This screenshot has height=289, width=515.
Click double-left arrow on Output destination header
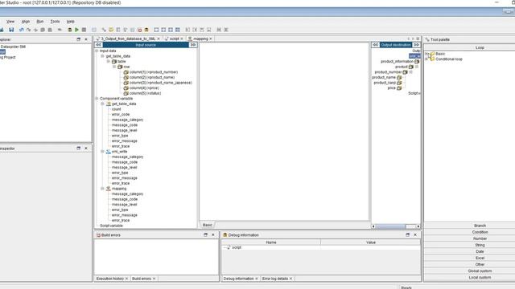(376, 45)
